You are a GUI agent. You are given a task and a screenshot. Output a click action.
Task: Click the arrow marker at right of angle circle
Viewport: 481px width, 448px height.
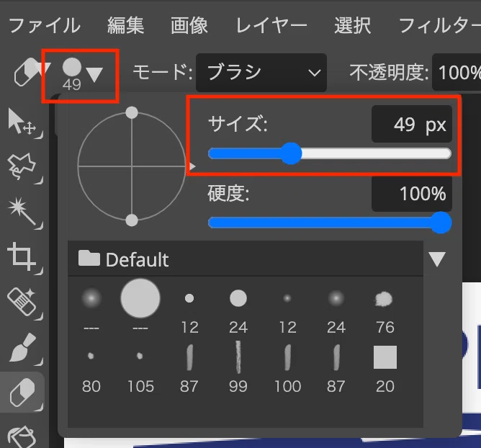192,166
